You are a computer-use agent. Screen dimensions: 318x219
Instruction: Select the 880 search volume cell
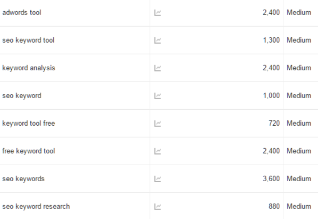tap(274, 207)
